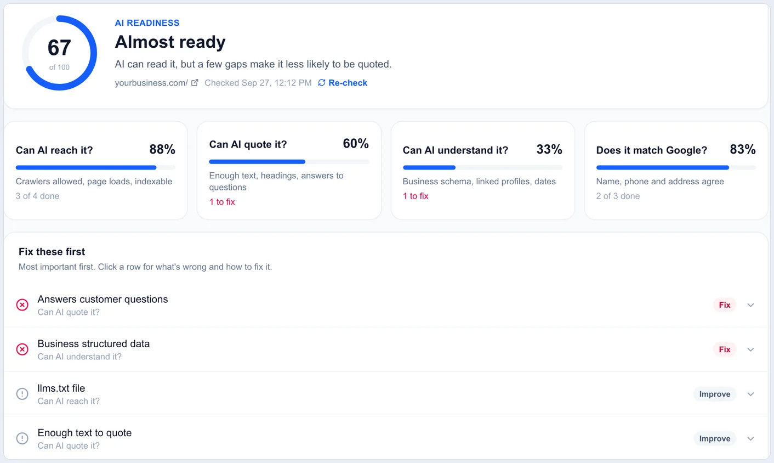
Task: Click Crawlers allowed, page loads, indexable description
Action: [94, 182]
